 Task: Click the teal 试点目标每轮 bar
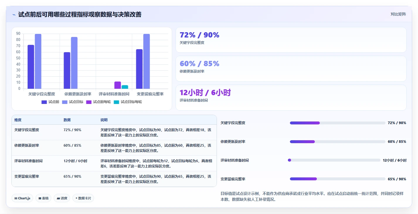point(125,87)
